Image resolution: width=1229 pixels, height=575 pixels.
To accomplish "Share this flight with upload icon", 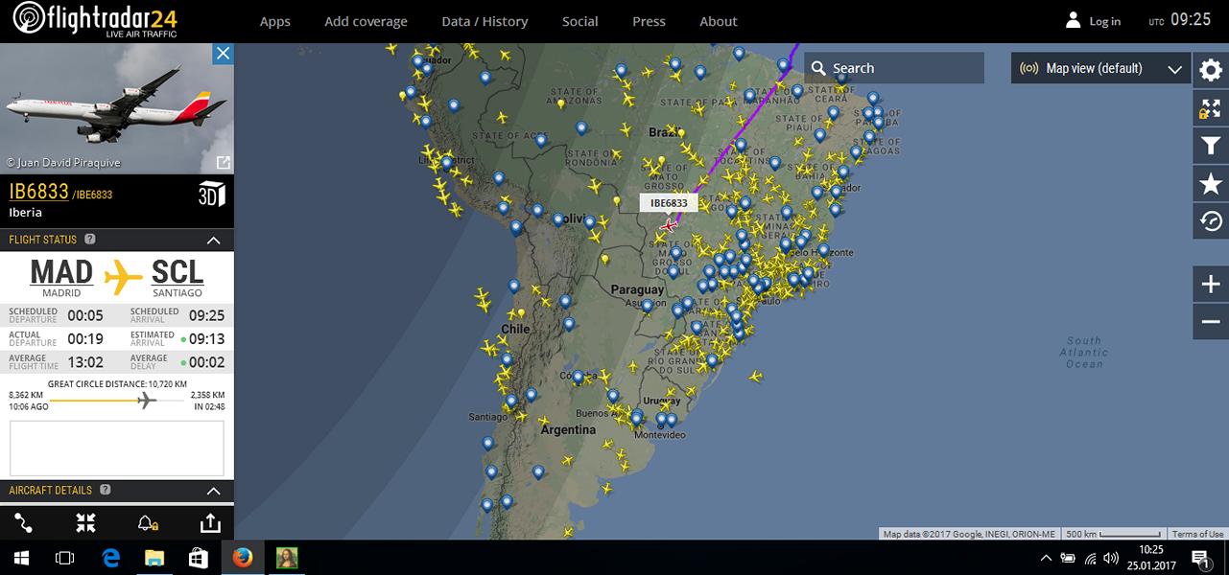I will [x=209, y=523].
